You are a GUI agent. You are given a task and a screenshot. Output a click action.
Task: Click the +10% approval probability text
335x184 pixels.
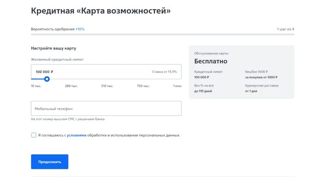(80, 29)
